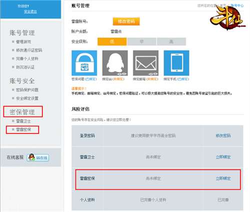Click the 雷霆点 balance text
The width and height of the screenshot is (250, 212).
point(116,31)
